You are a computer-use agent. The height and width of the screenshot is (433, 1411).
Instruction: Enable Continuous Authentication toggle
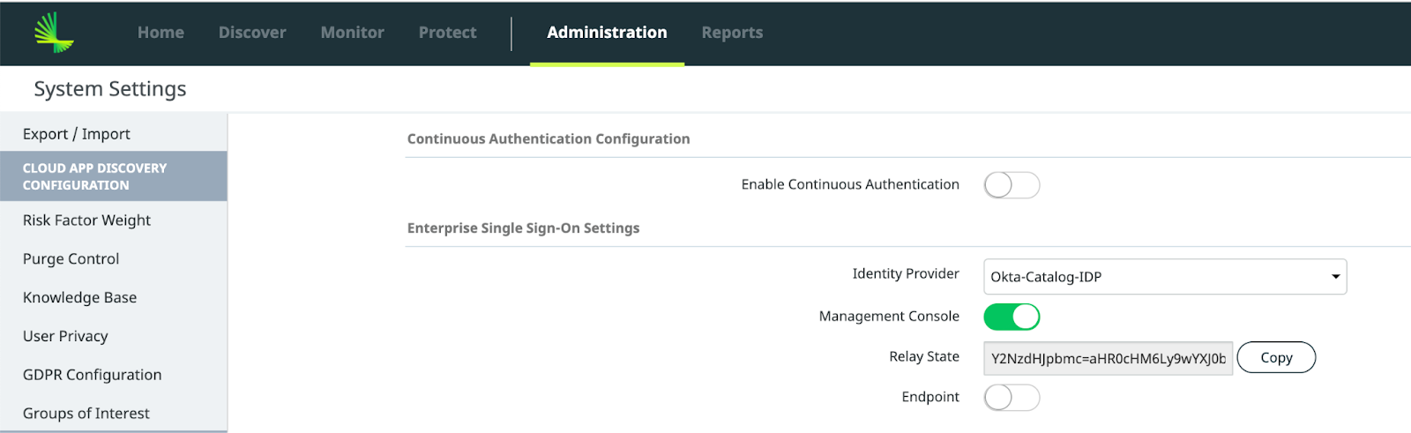click(1012, 185)
